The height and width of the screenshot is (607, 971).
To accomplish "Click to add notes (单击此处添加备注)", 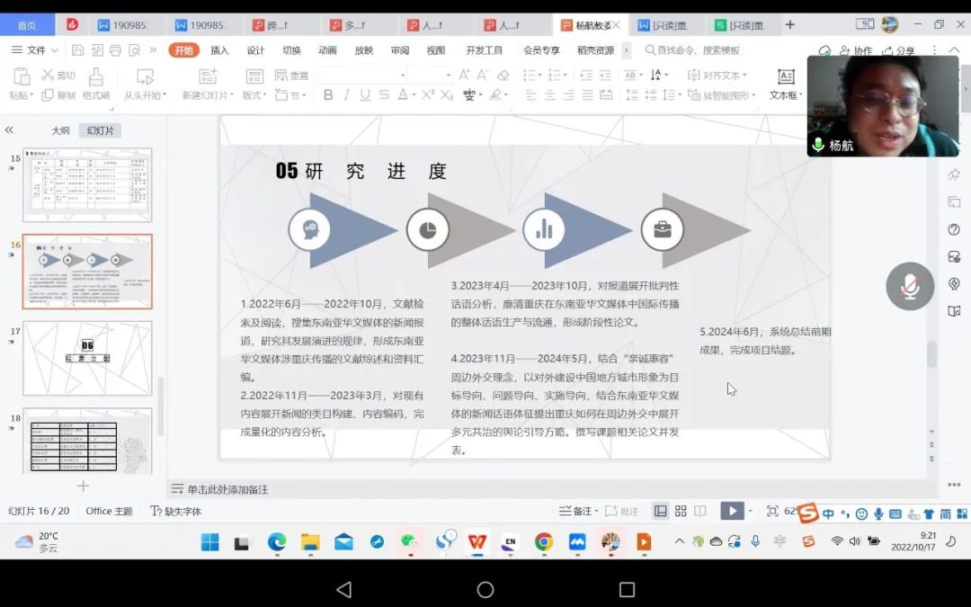I will (227, 489).
